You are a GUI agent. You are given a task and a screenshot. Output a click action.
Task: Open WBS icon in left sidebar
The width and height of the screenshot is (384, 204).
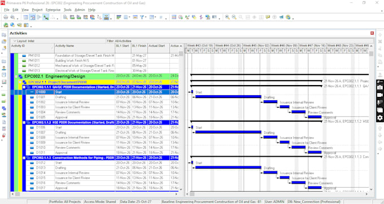(x=4, y=108)
